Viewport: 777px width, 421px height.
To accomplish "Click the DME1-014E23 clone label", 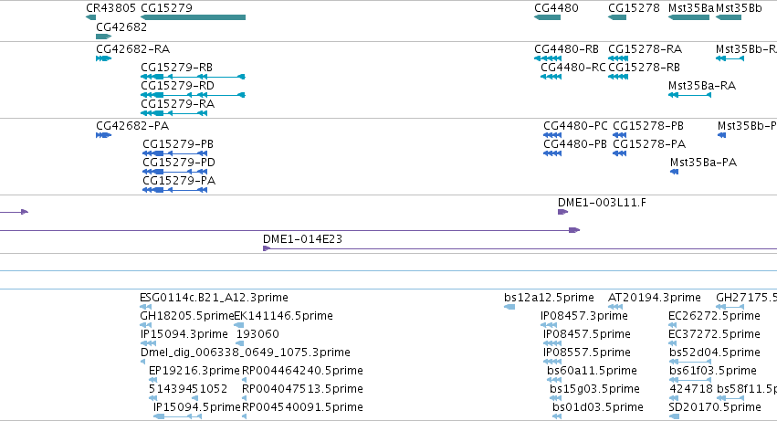I will [x=302, y=239].
